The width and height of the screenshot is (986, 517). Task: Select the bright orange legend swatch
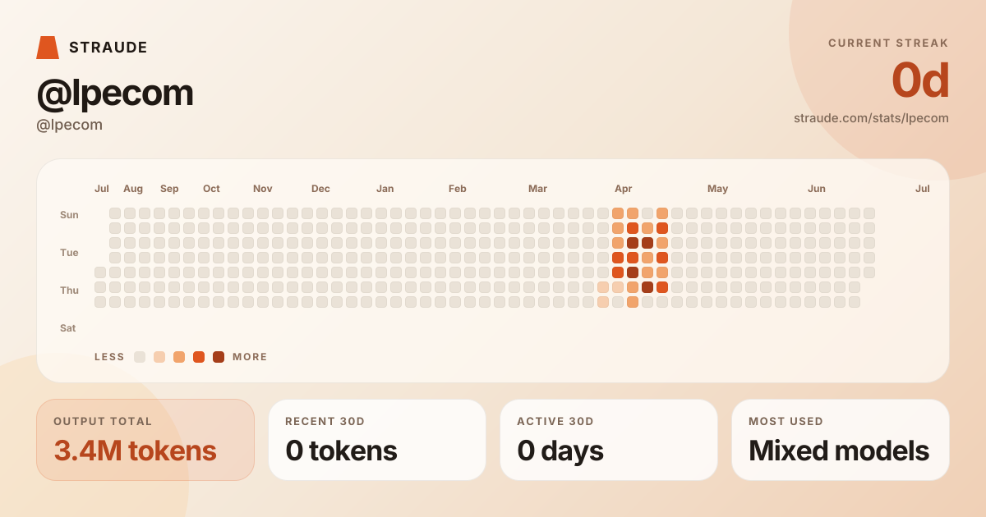[199, 357]
